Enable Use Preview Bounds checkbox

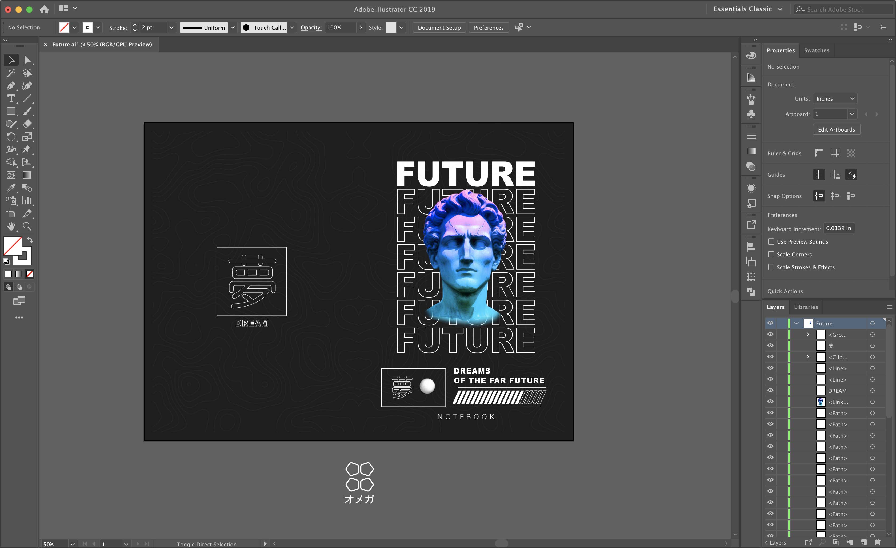pyautogui.click(x=771, y=242)
